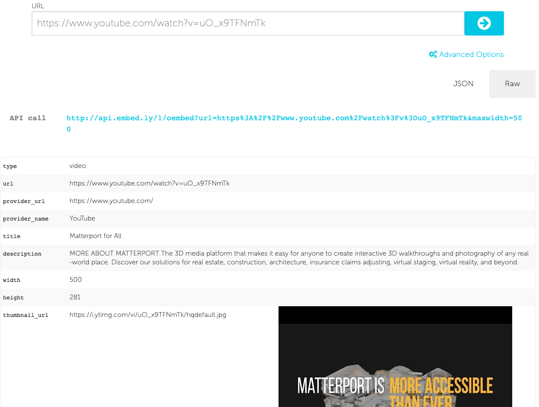539x407 pixels.
Task: Switch to the Raw tab
Action: tap(512, 84)
